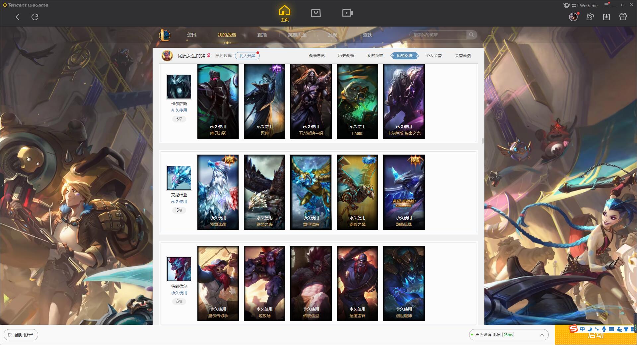This screenshot has height=345, width=637.
Task: Open the 双重冰晶 skin card
Action: pos(218,192)
